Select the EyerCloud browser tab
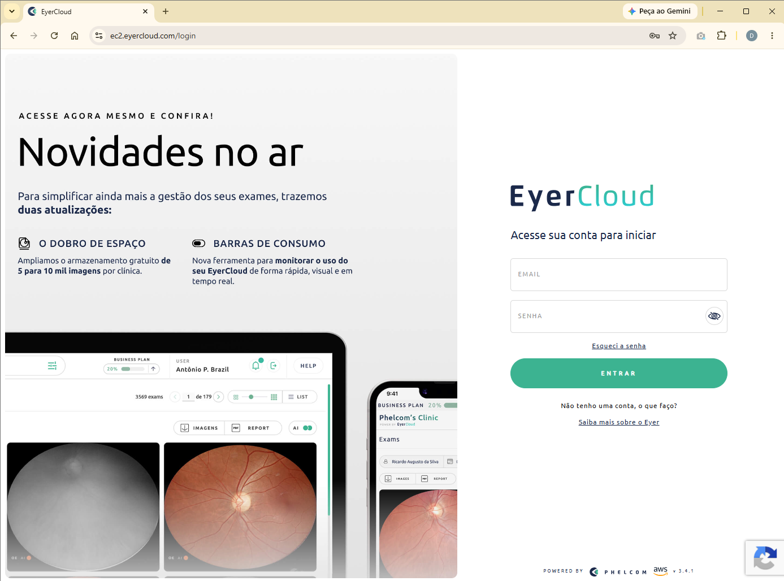 88,11
